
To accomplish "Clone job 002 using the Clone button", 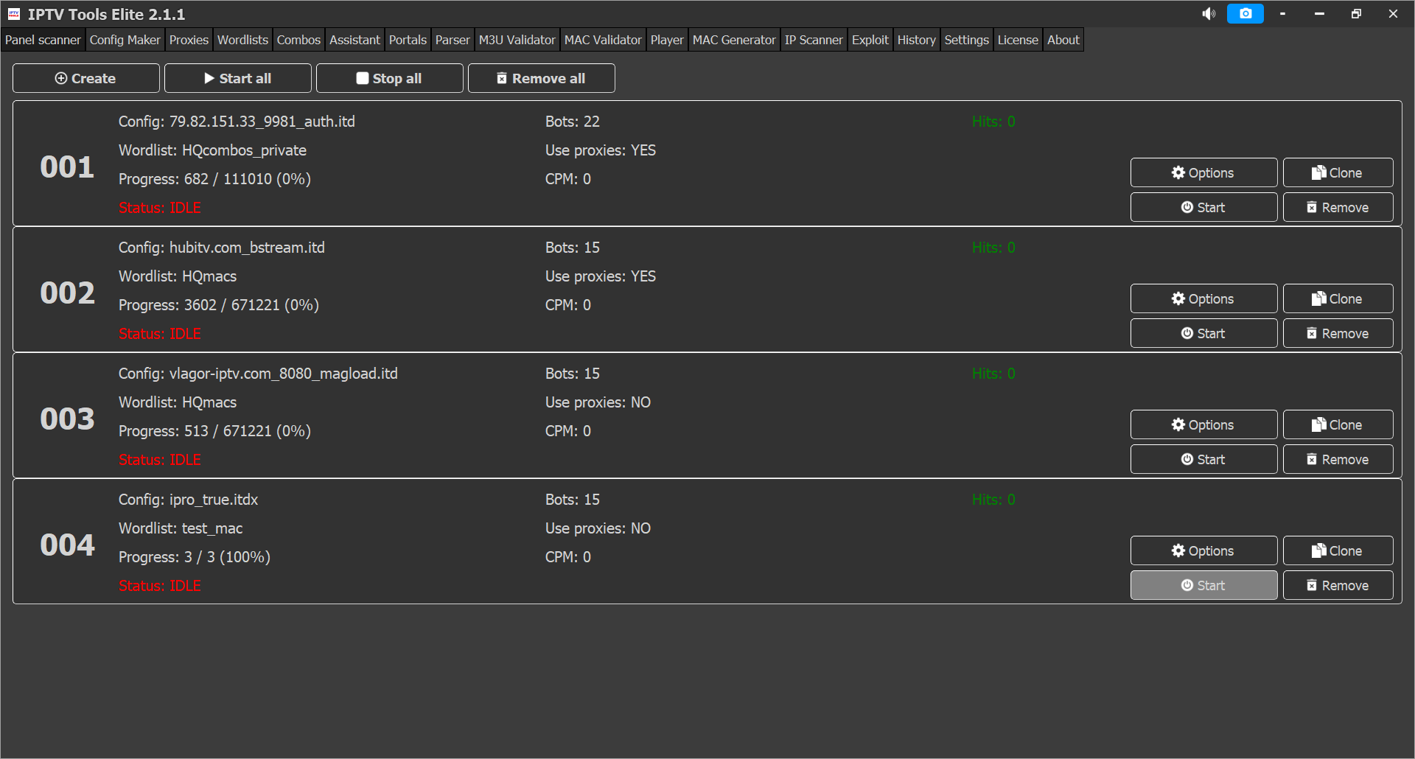I will point(1337,298).
